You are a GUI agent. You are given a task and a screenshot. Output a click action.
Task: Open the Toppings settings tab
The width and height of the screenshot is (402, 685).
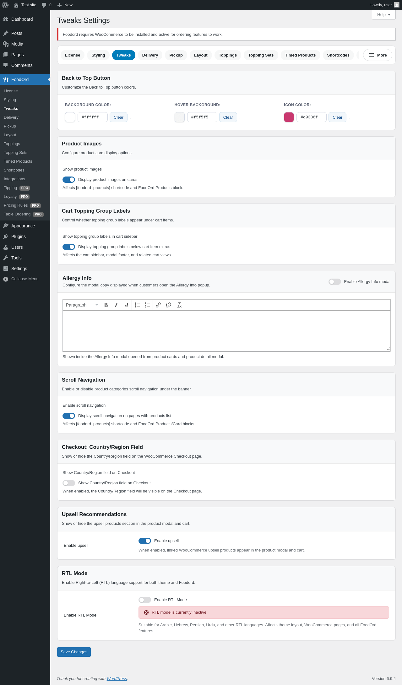click(228, 55)
